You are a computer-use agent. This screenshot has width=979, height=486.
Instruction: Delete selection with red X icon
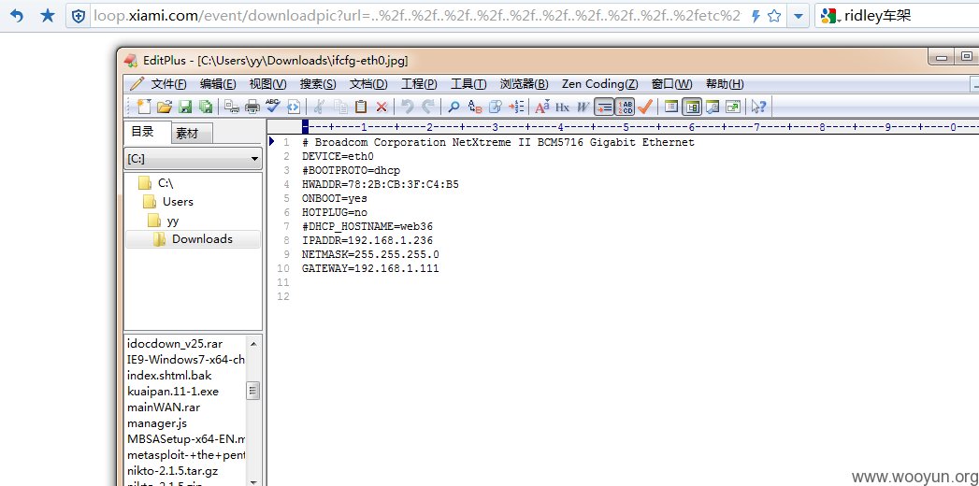click(x=382, y=107)
